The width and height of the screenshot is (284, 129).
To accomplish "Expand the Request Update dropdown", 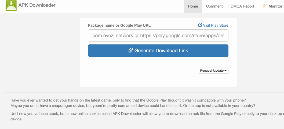I will pyautogui.click(x=213, y=71).
